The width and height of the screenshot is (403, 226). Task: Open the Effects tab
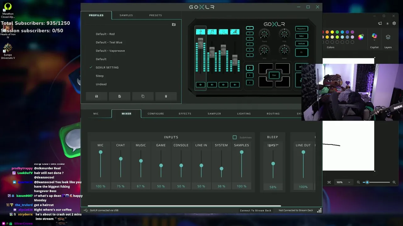click(185, 114)
